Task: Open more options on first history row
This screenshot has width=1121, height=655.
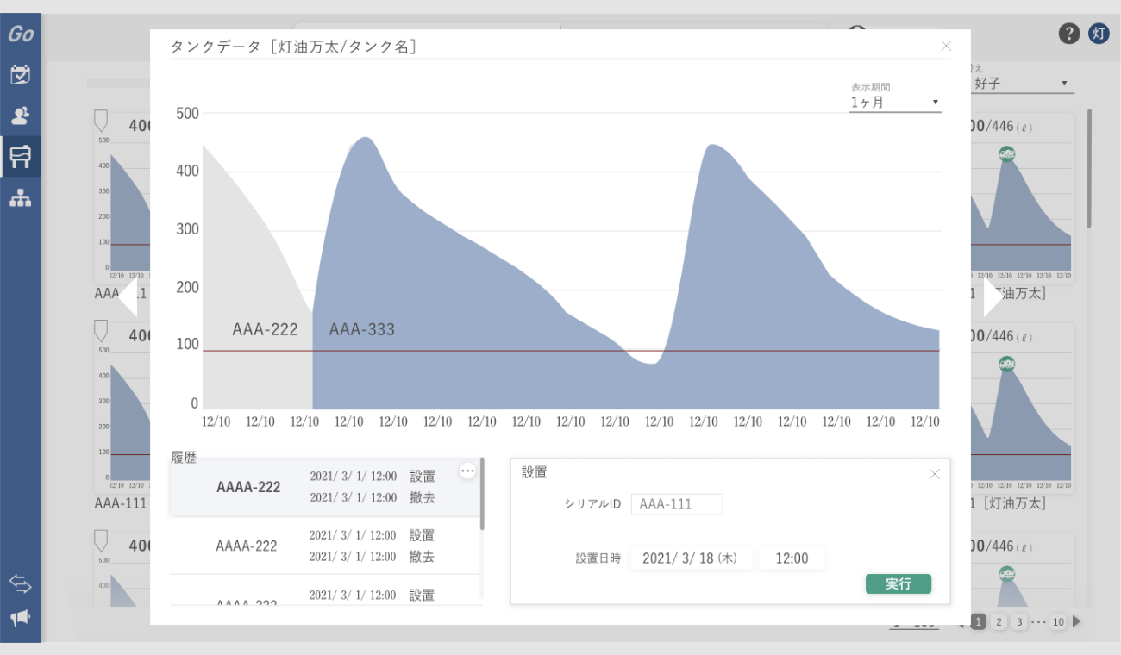Action: [467, 471]
